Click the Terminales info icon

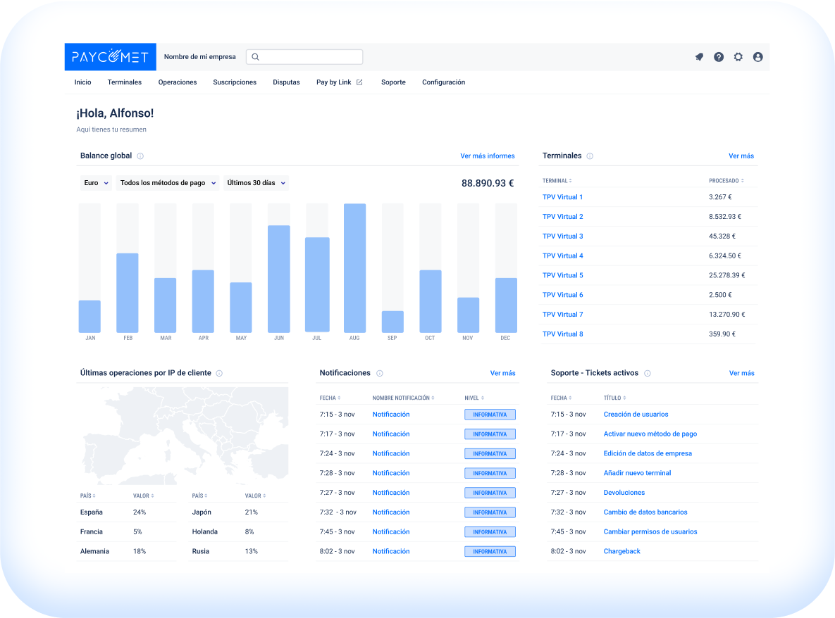(x=590, y=156)
